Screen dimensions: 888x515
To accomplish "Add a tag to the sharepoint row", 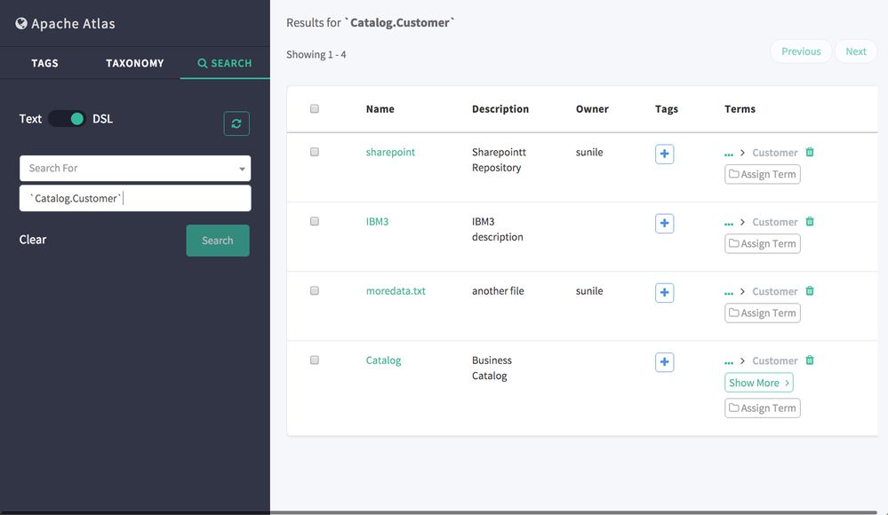I will [664, 154].
